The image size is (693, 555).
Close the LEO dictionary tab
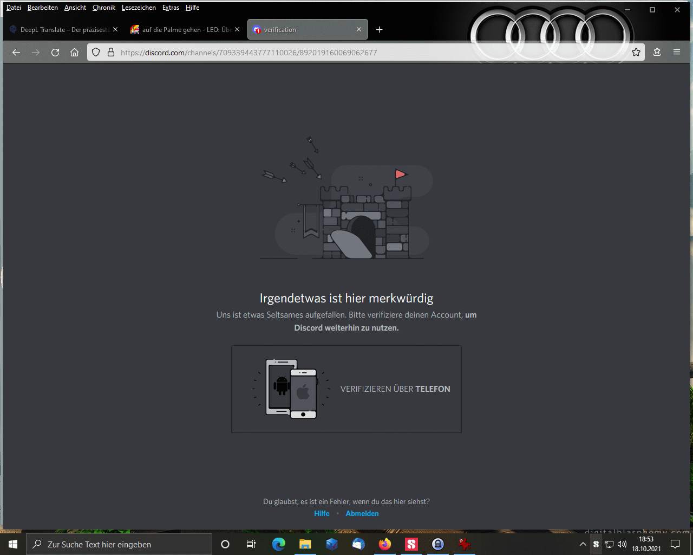tap(237, 30)
